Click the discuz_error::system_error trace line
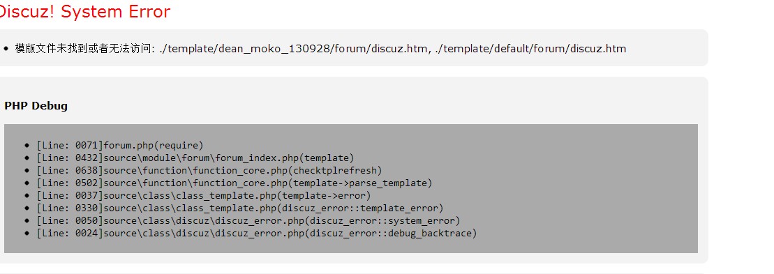Image resolution: width=774 pixels, height=274 pixels. pos(248,221)
